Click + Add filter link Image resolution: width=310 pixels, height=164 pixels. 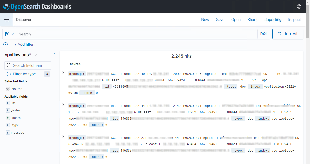(x=24, y=44)
